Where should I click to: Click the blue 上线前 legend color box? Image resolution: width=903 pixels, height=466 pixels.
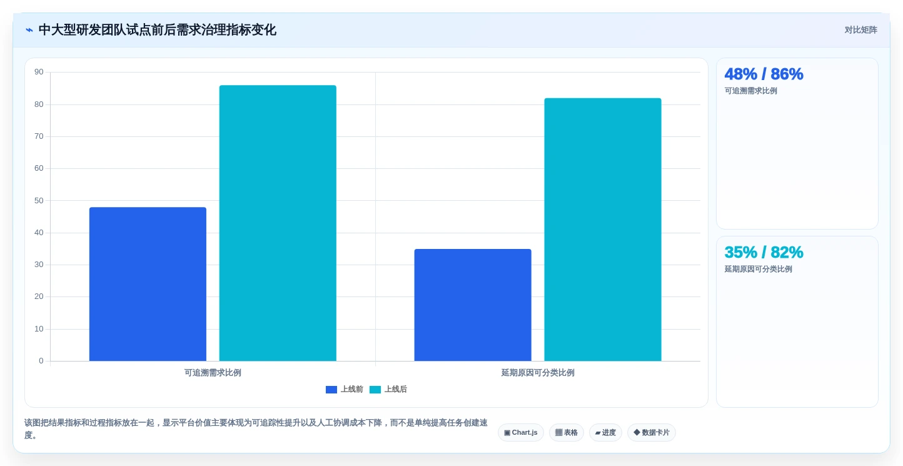coord(331,390)
